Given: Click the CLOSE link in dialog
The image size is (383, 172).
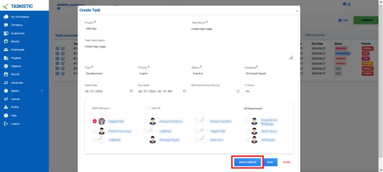Looking at the screenshot, I should click(287, 162).
